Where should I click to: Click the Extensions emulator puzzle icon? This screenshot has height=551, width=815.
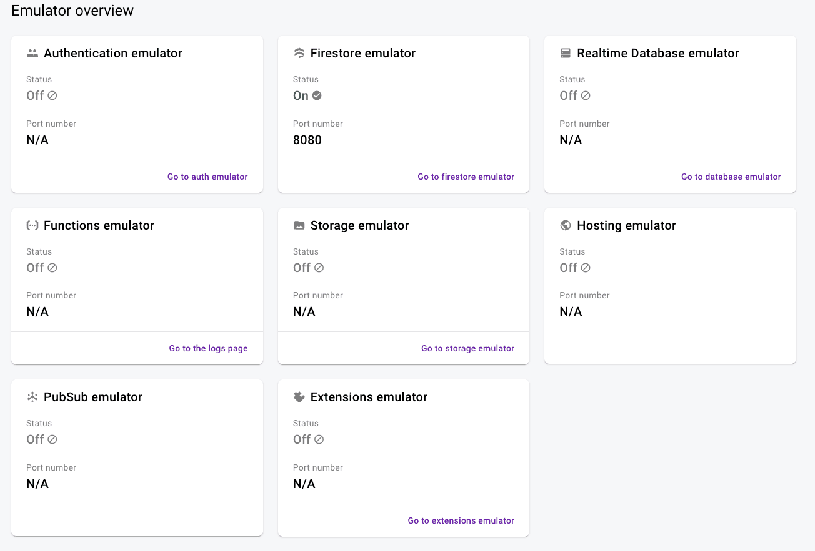(x=299, y=397)
